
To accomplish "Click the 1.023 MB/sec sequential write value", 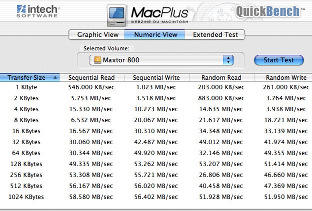I will click(x=156, y=87).
